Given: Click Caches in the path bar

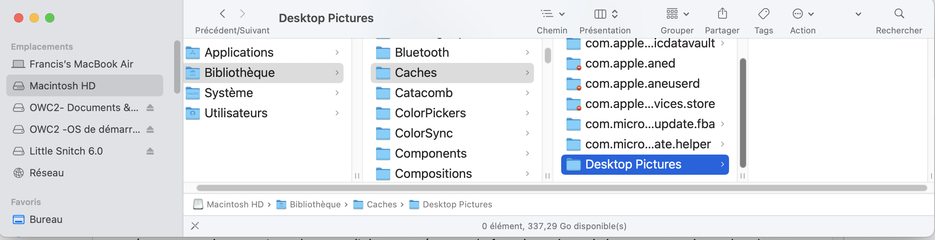Looking at the screenshot, I should click(x=381, y=204).
